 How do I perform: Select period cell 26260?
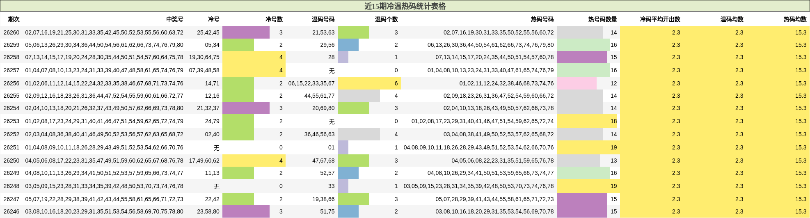[x=11, y=32]
